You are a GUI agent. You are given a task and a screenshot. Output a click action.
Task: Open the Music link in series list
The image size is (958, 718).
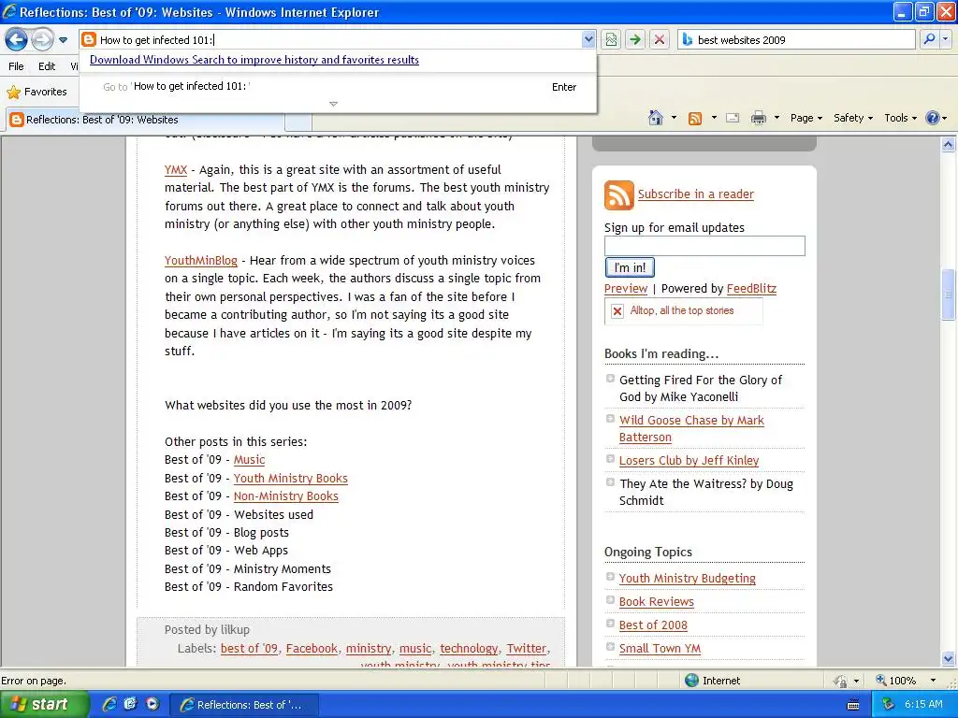[249, 460]
